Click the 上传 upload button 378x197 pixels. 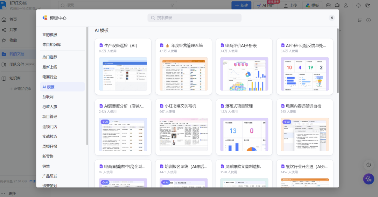290,5
